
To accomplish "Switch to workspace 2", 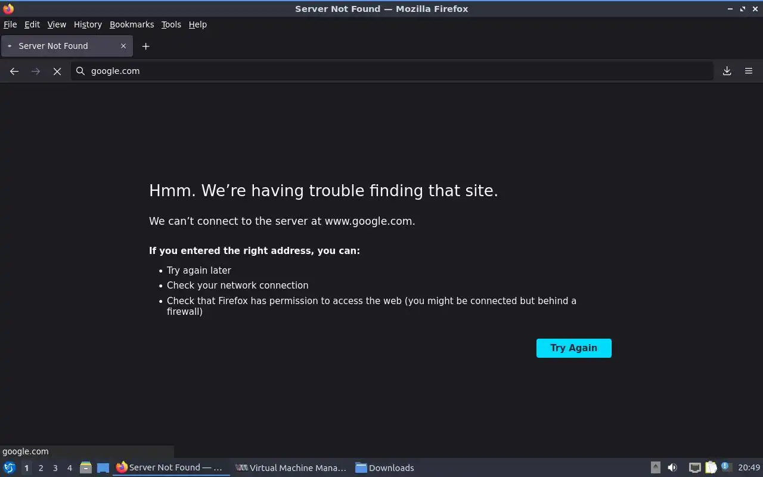I will click(41, 468).
